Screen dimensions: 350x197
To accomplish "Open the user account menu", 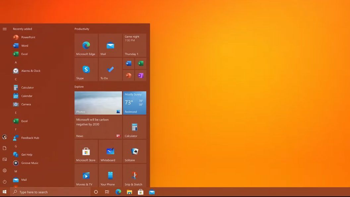I will pyautogui.click(x=4, y=137).
